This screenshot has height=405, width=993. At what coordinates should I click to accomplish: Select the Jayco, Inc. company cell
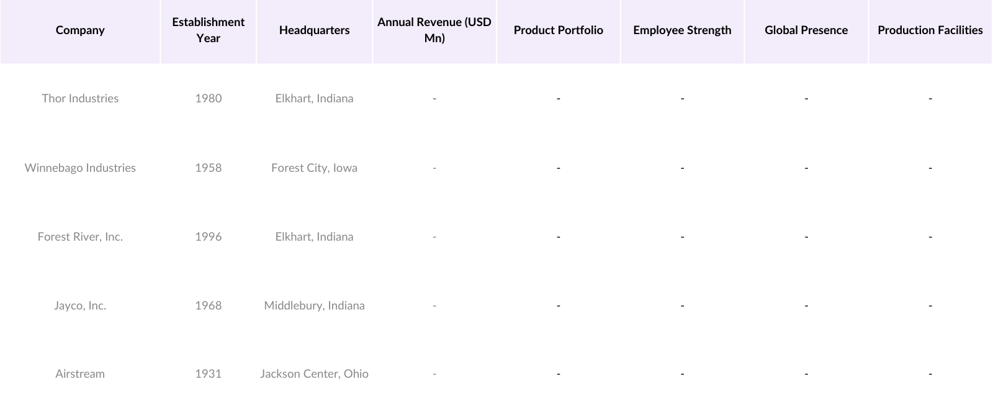[80, 306]
